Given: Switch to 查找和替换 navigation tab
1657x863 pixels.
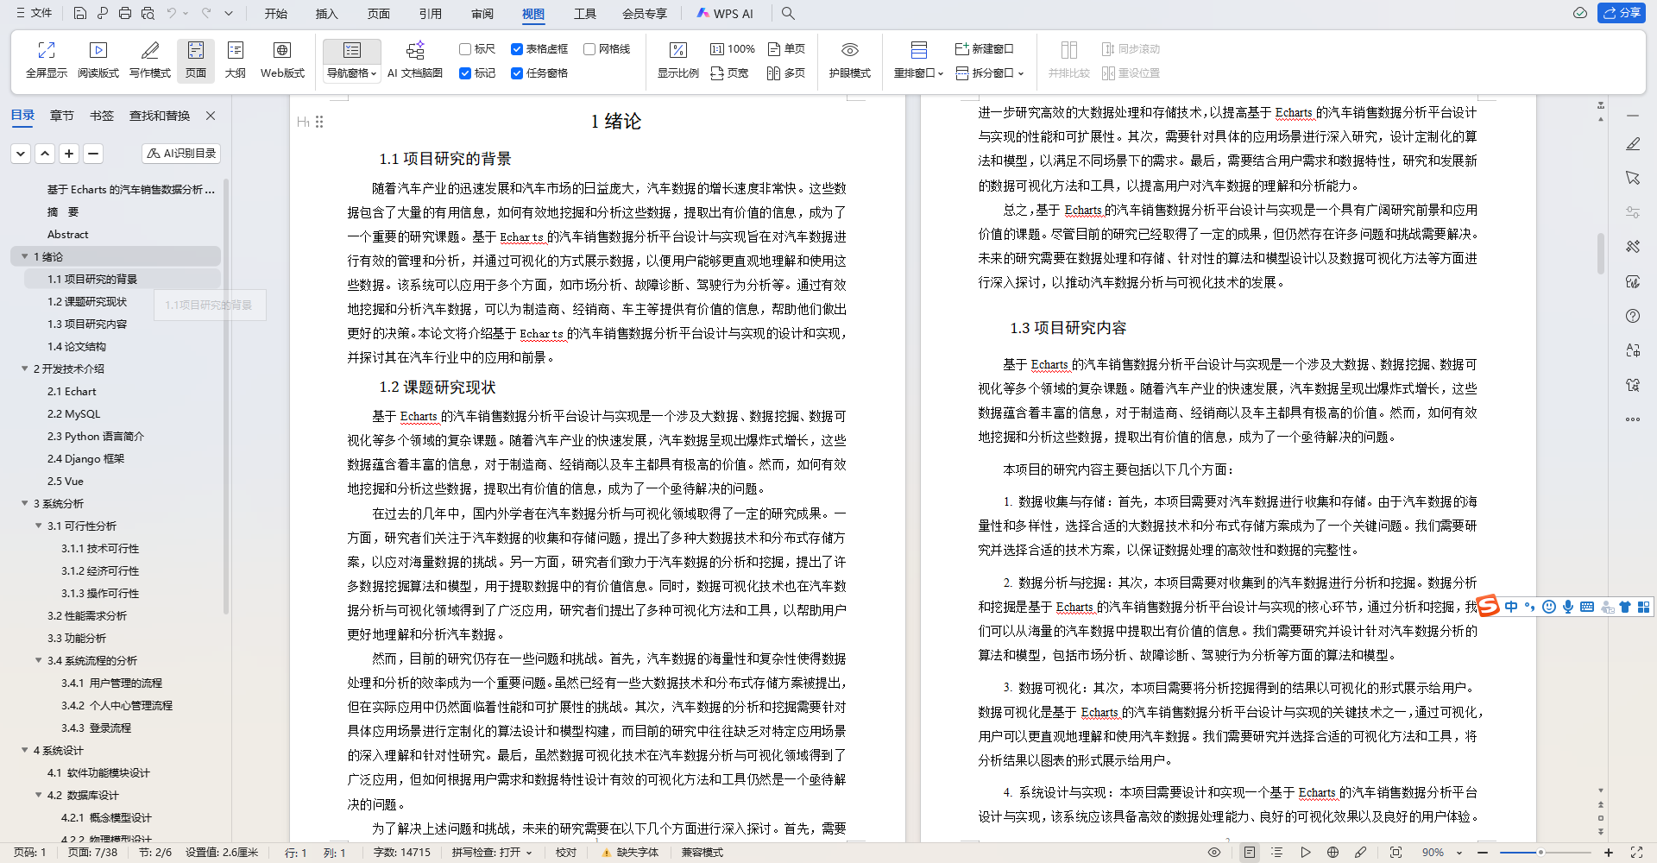Looking at the screenshot, I should (160, 116).
